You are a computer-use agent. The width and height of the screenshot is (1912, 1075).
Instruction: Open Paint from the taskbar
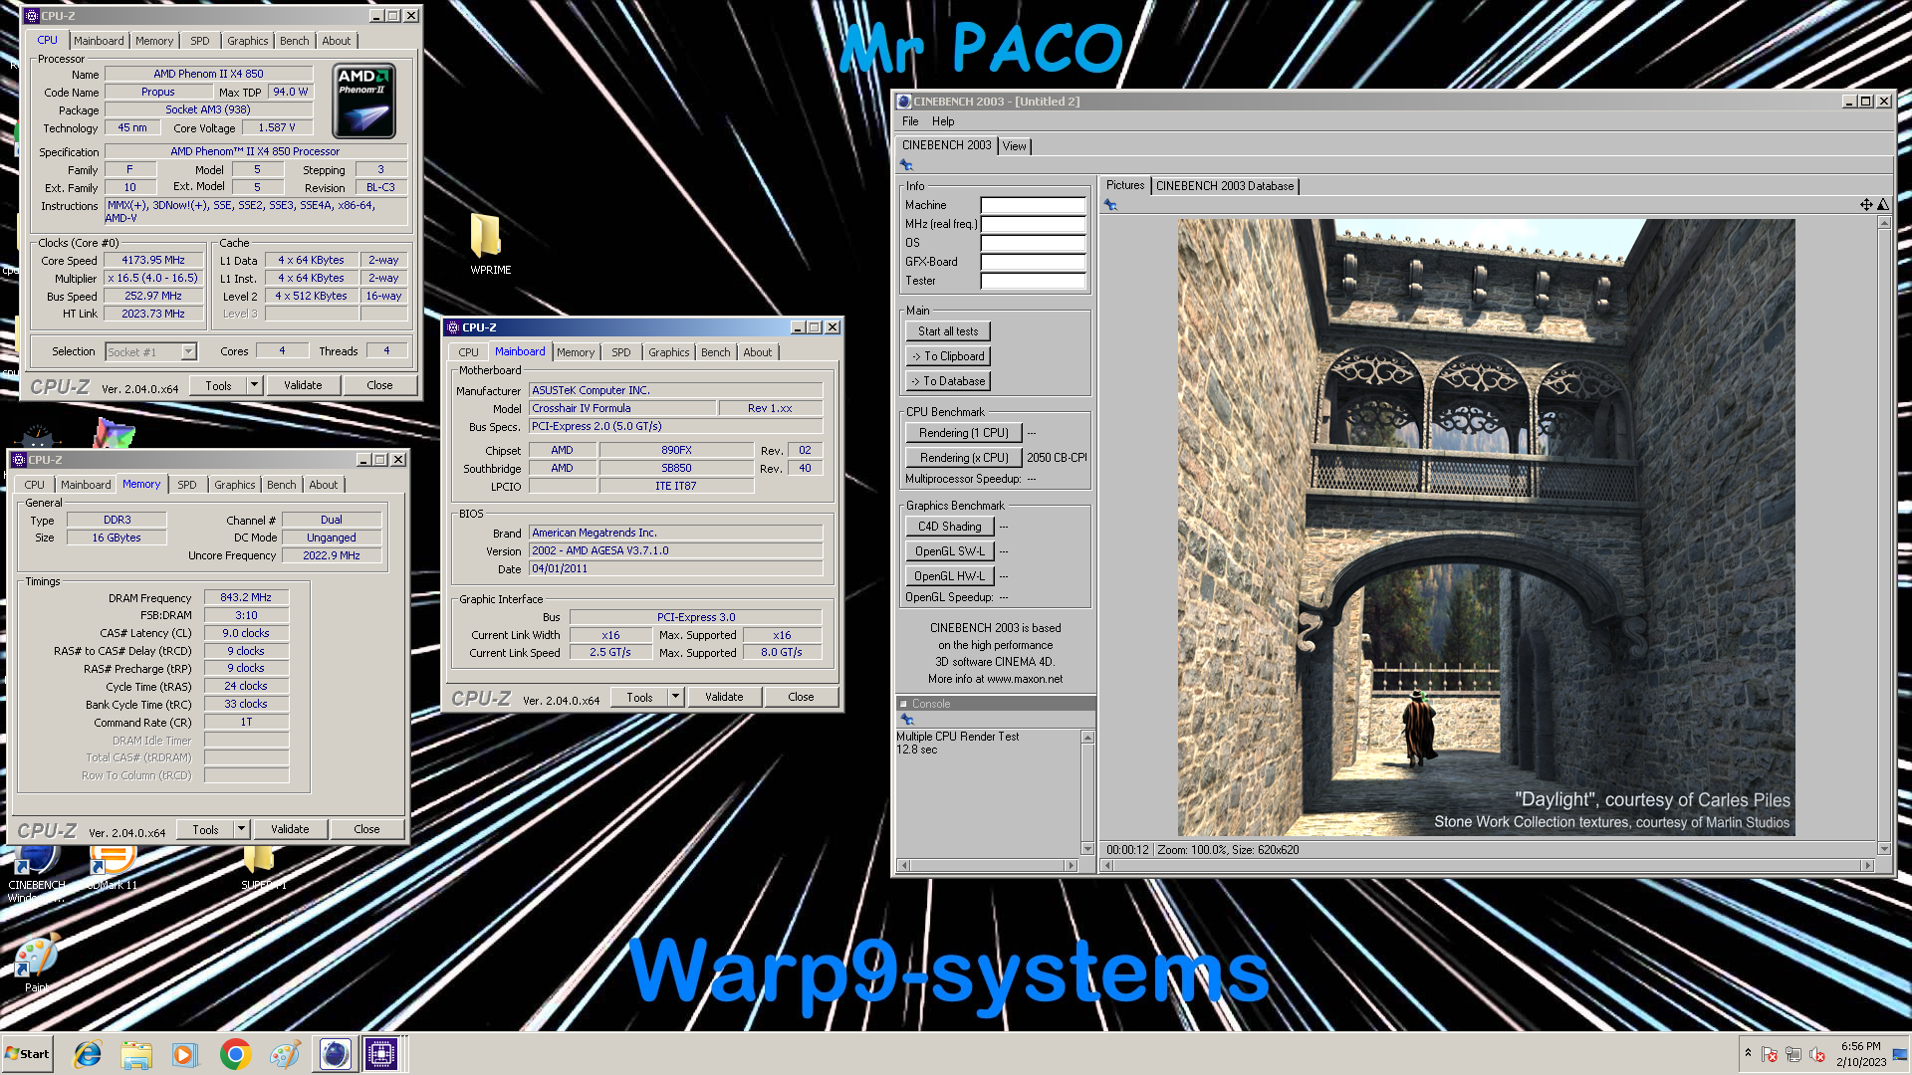[285, 1054]
